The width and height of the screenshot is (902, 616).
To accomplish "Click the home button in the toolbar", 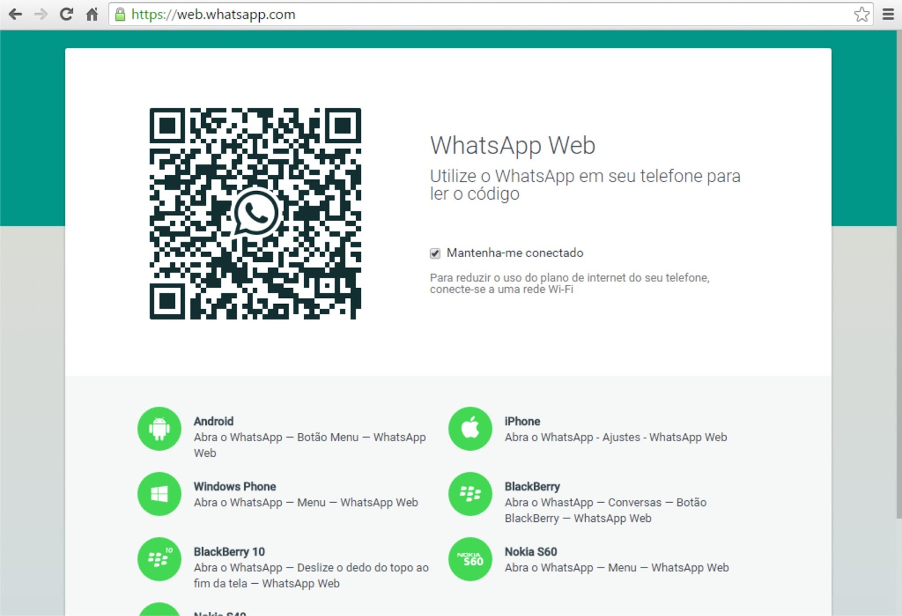I will pyautogui.click(x=91, y=14).
